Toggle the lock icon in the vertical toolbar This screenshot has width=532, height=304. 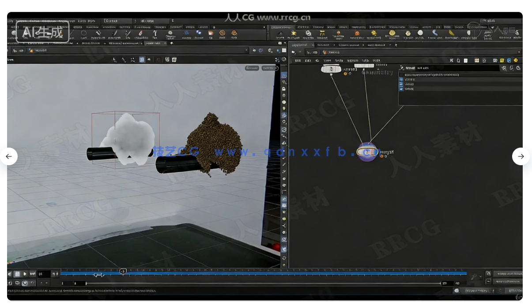click(x=284, y=89)
